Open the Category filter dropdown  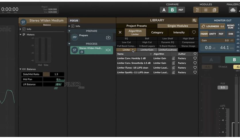(157, 32)
